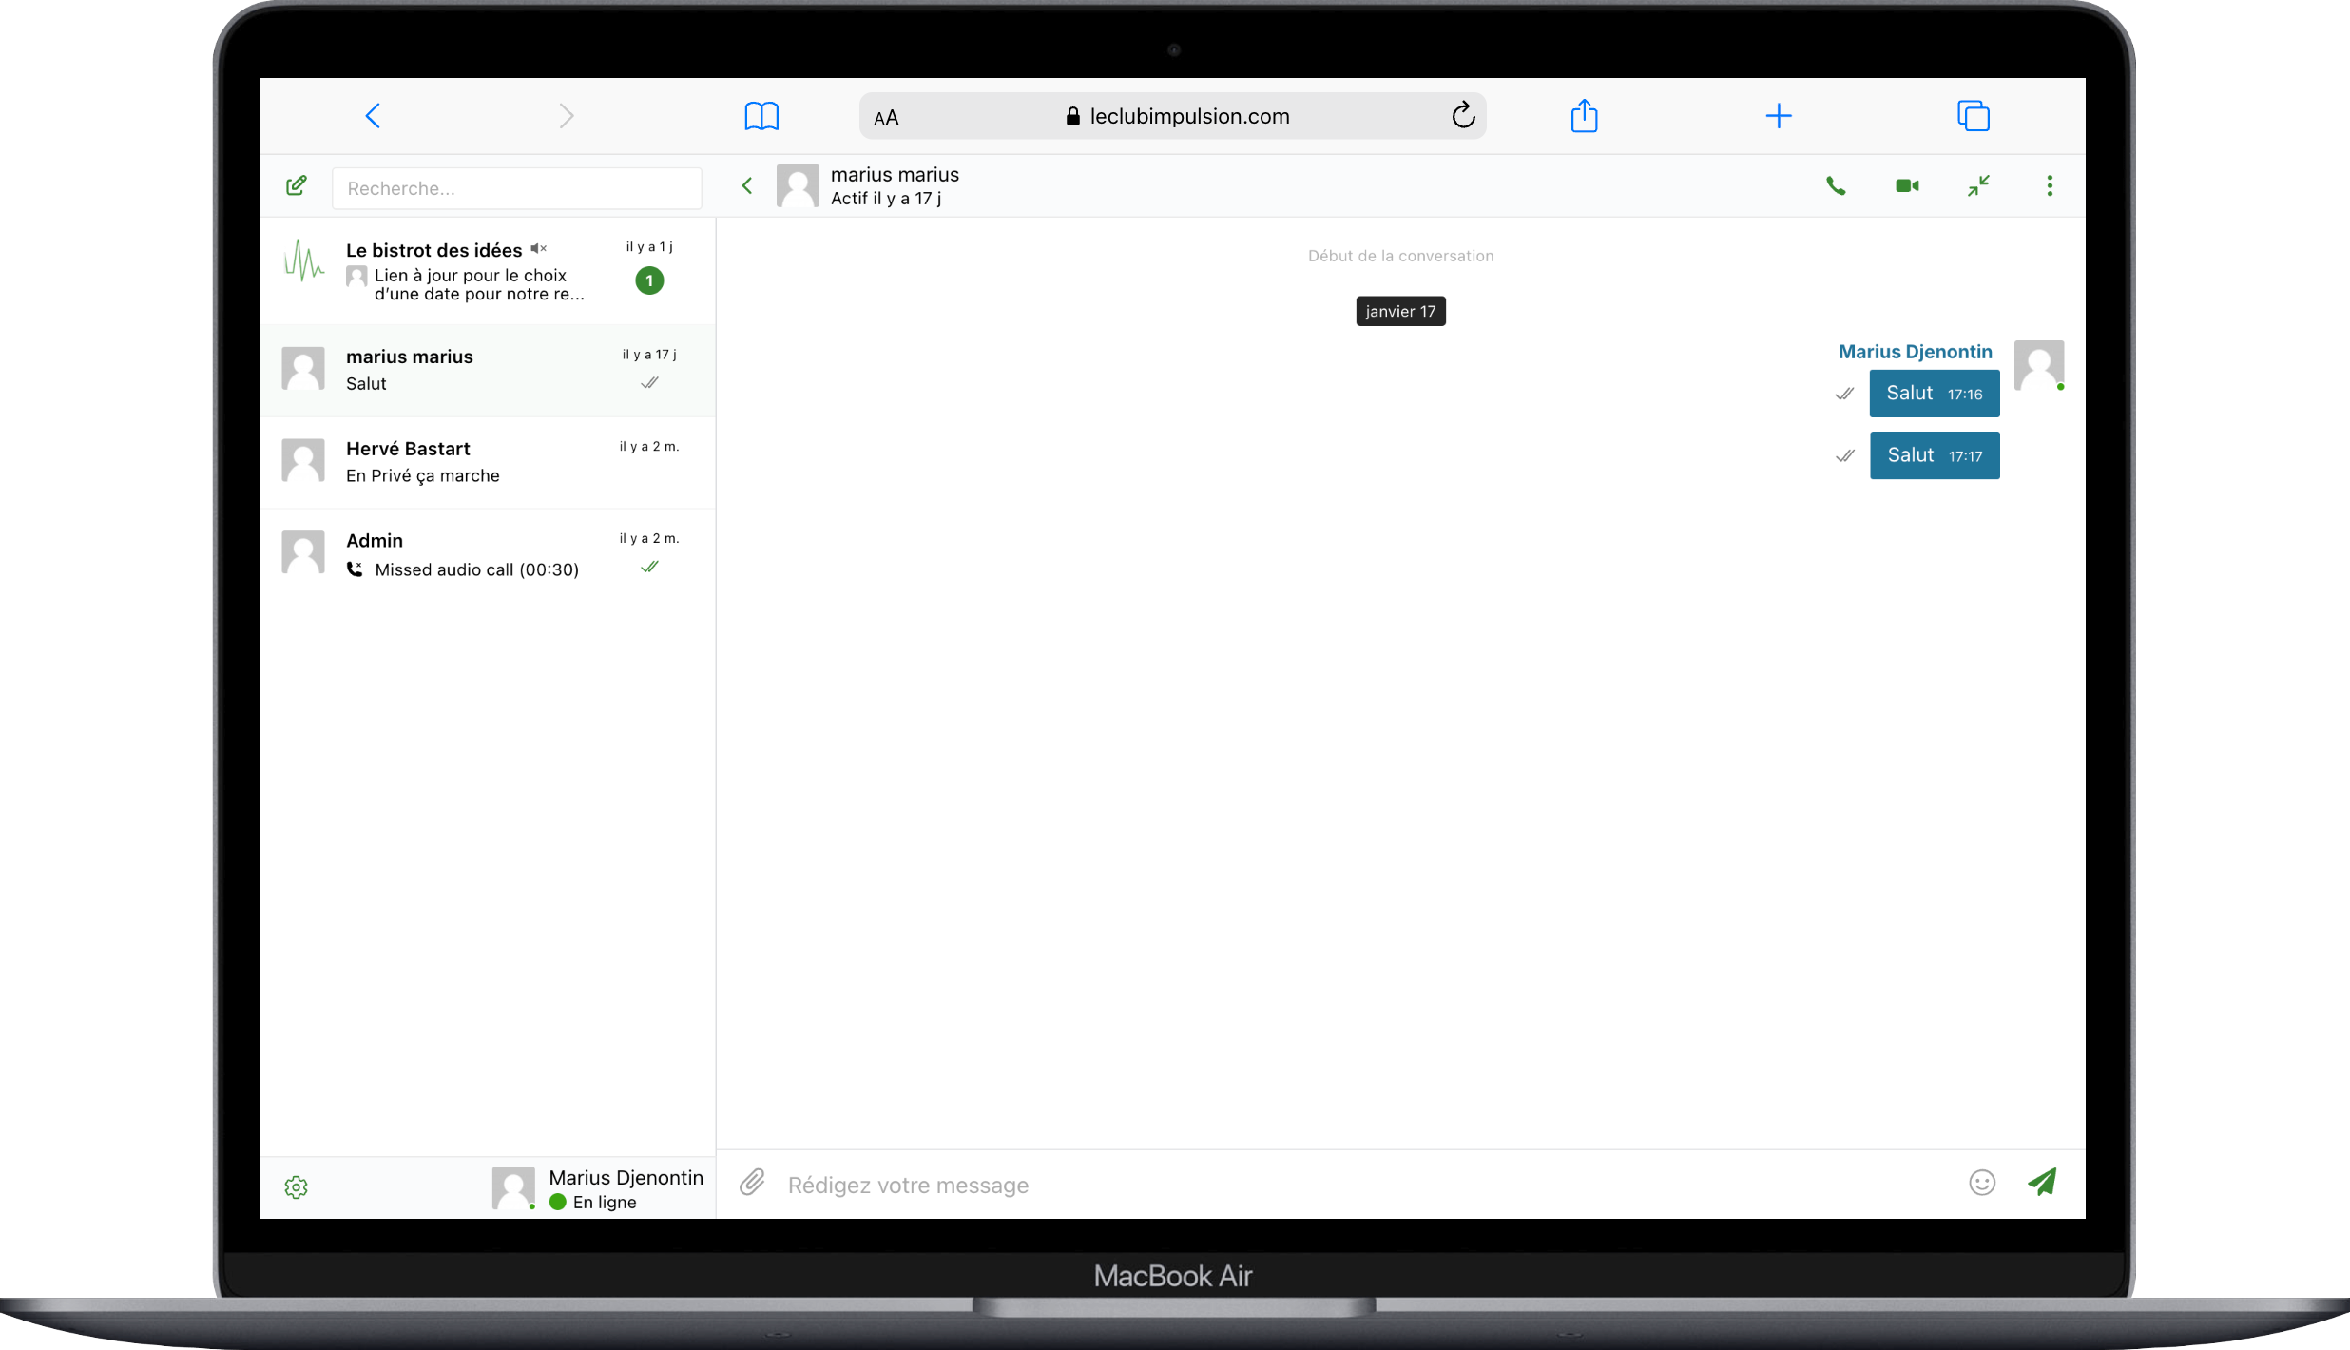Click Admin's avatar picture

tap(303, 552)
